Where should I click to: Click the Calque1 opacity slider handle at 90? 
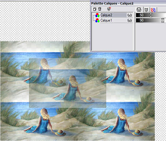click(x=163, y=20)
